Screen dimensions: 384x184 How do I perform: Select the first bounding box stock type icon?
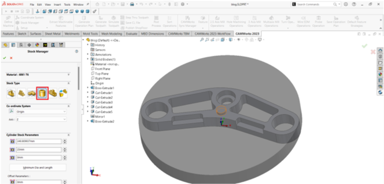coord(10,93)
